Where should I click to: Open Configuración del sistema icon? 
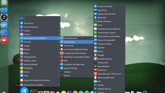[62, 53]
